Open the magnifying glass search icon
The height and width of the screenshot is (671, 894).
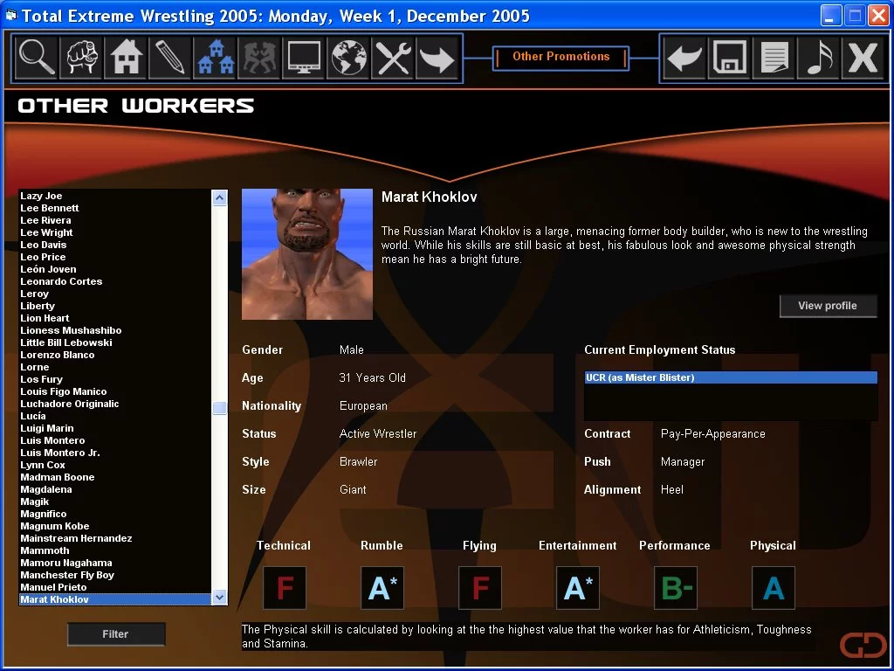(37, 57)
